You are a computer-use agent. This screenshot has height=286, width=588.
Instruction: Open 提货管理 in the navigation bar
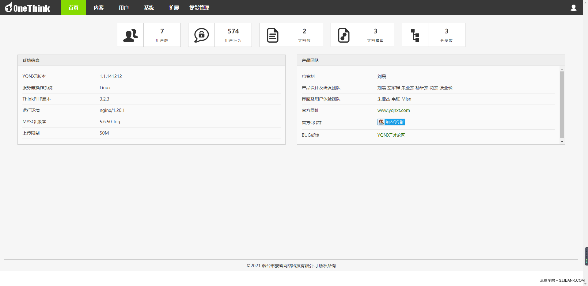tap(199, 8)
